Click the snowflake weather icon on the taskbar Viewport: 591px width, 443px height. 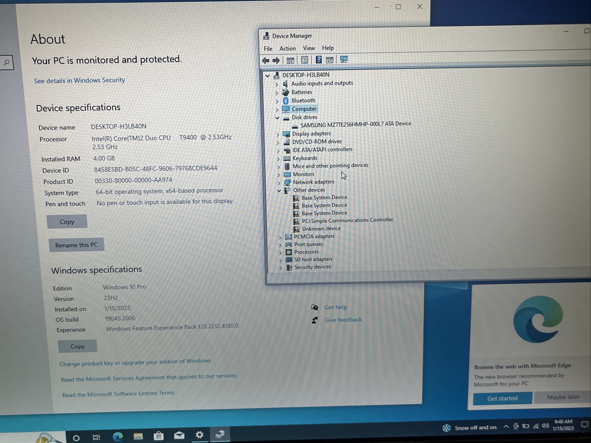(447, 428)
